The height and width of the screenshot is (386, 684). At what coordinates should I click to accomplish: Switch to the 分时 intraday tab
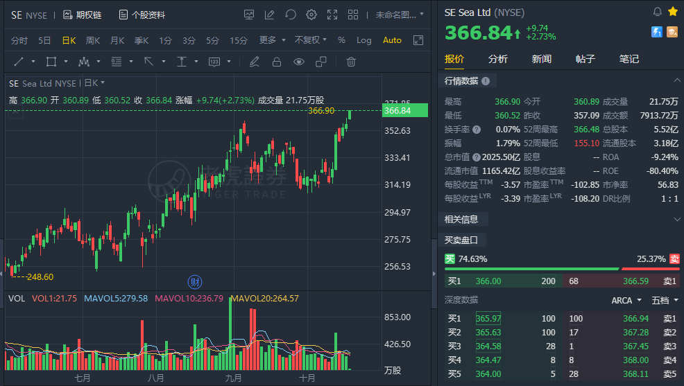(x=19, y=40)
